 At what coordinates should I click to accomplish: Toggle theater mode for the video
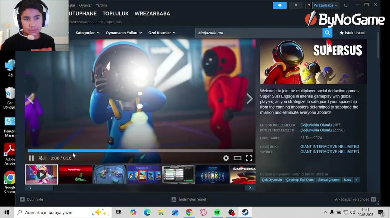point(238,158)
